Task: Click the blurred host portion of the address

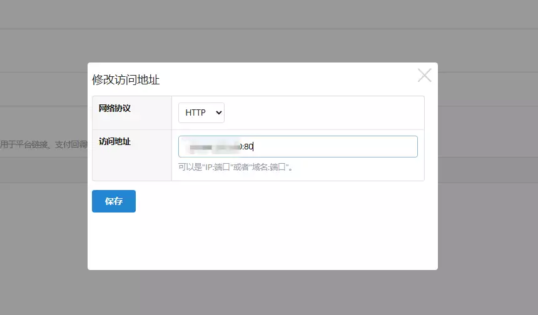Action: (x=214, y=147)
